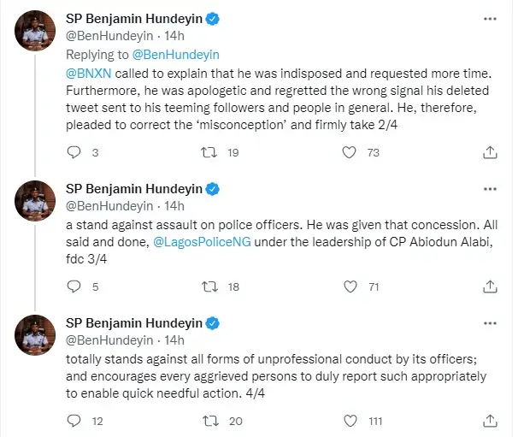This screenshot has width=518, height=437.
Task: Like the tweet ending 3/4
Action: pyautogui.click(x=348, y=287)
